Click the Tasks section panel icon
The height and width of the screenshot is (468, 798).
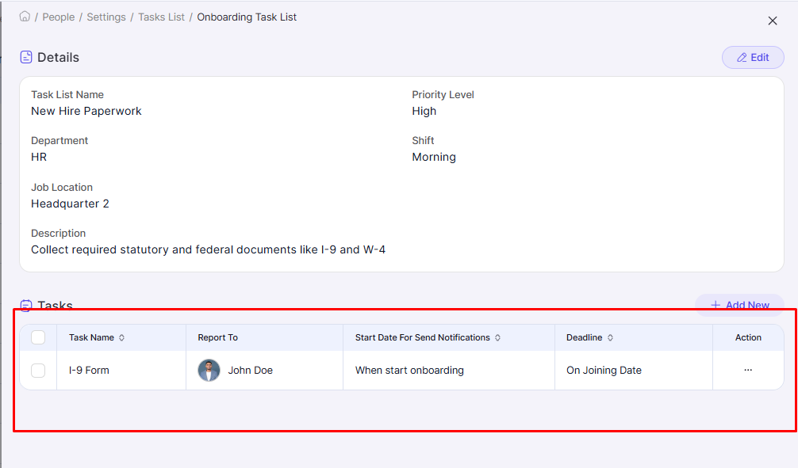tap(27, 306)
